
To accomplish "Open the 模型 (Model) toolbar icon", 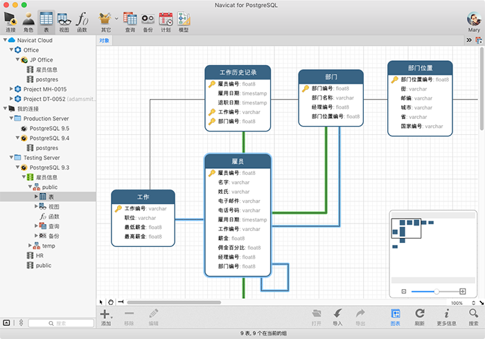I will 184,21.
